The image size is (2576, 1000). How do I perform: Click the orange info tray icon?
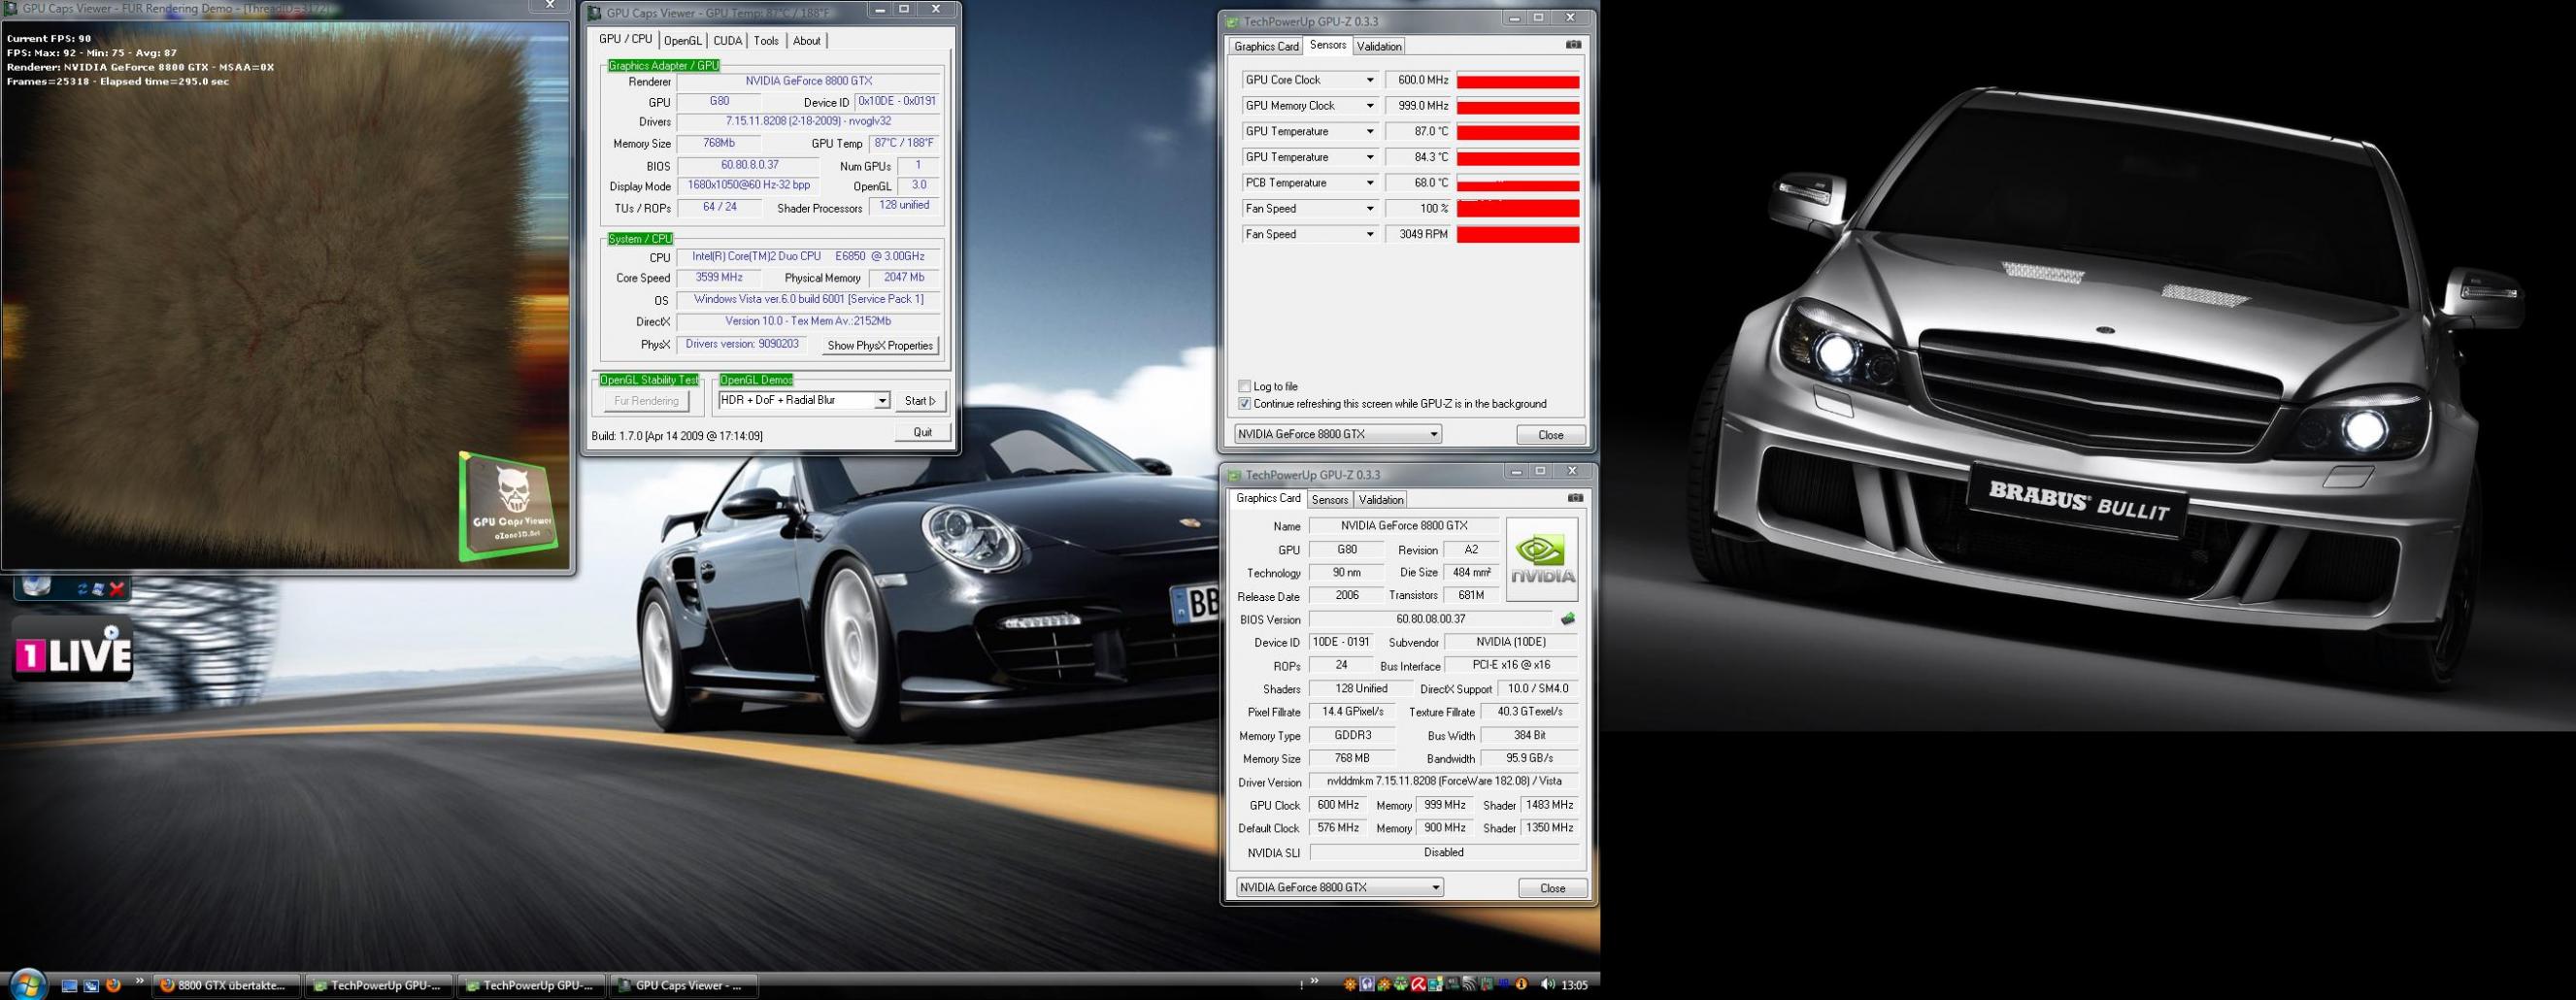1521,985
